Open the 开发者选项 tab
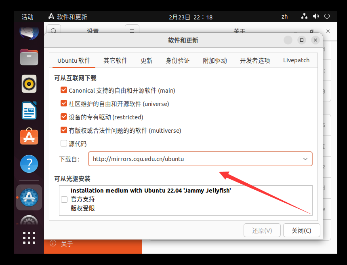 [x=255, y=61]
